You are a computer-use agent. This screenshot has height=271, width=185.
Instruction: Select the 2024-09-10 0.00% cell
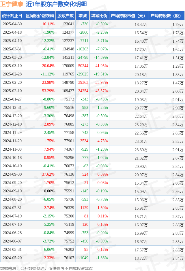[49, 191]
